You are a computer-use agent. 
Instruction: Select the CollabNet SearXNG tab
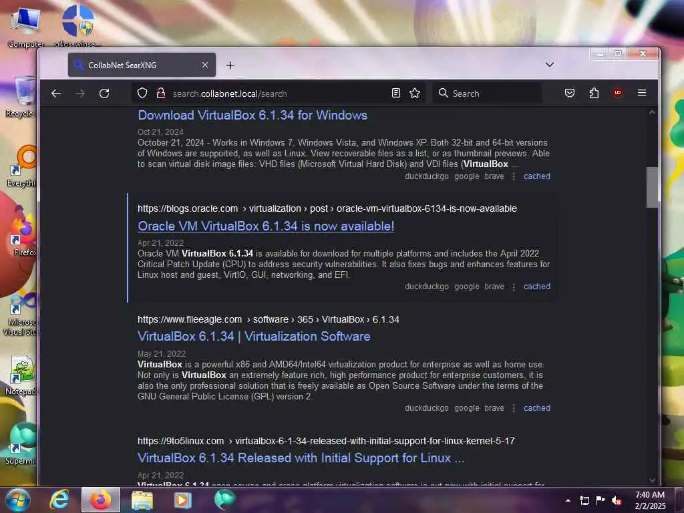click(142, 65)
